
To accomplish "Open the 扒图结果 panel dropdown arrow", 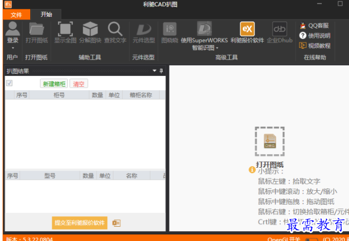I will 154,71.
